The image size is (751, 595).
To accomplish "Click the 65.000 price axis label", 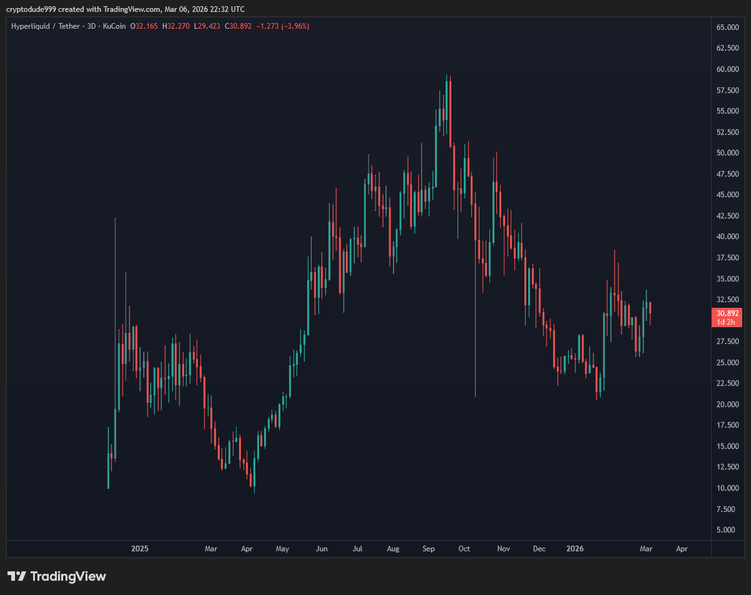I will tap(728, 27).
